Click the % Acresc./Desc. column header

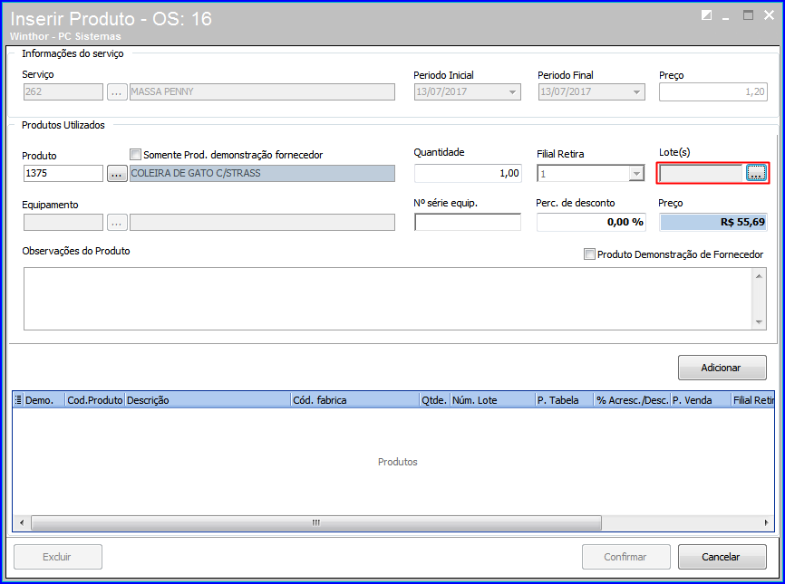633,400
